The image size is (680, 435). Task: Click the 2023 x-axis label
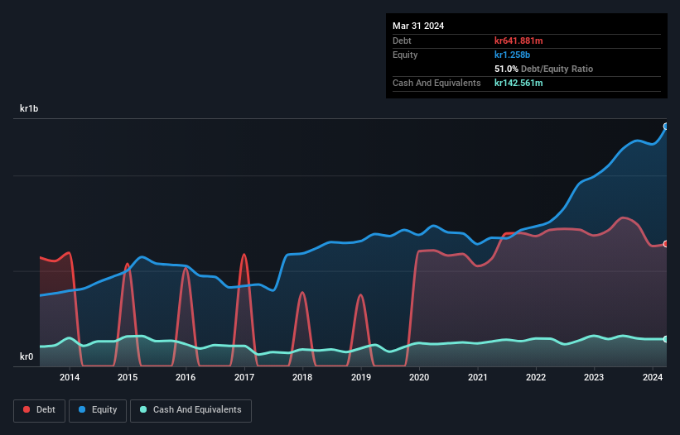594,377
